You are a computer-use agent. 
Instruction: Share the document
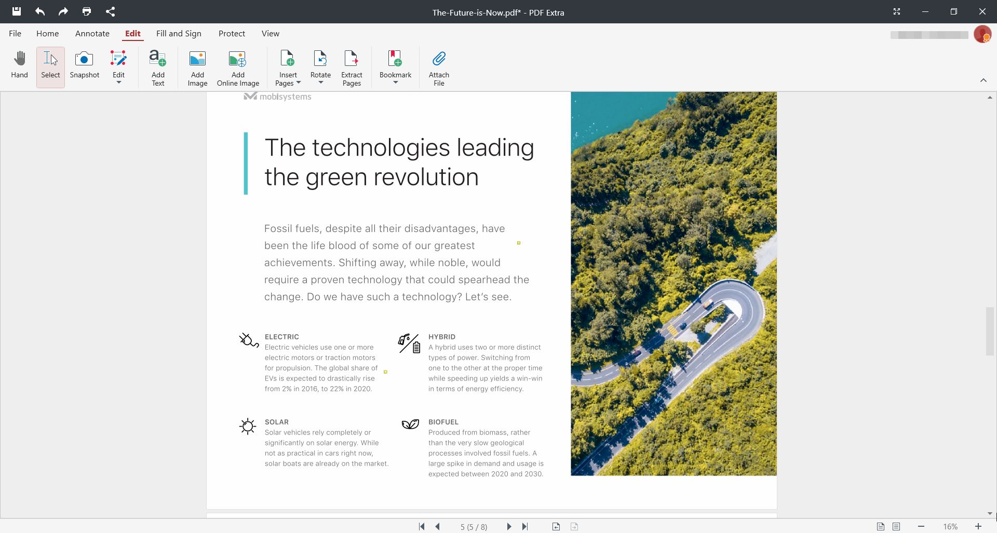[x=110, y=11]
